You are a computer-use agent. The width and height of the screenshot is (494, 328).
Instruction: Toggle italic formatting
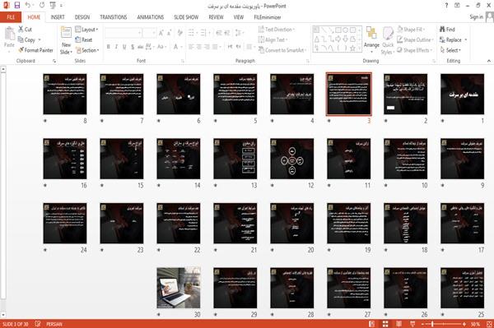coord(116,47)
